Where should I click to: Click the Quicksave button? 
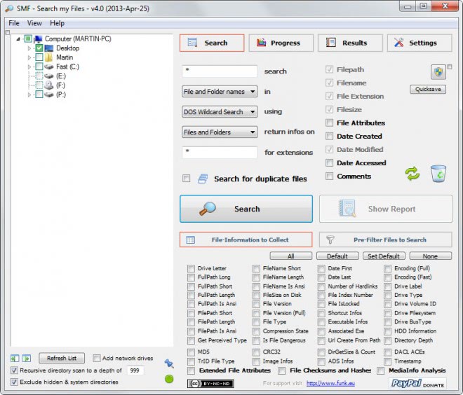tap(428, 89)
